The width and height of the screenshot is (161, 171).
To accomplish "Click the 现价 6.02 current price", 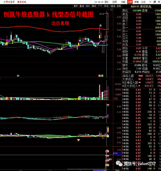I will point(139,48).
